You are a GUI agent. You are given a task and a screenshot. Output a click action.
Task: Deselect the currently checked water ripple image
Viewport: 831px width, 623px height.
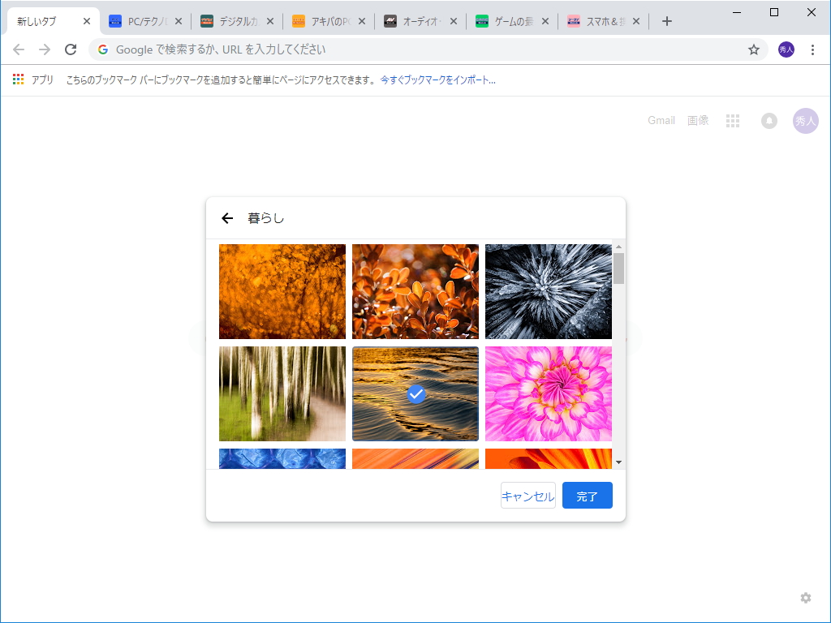coord(415,393)
